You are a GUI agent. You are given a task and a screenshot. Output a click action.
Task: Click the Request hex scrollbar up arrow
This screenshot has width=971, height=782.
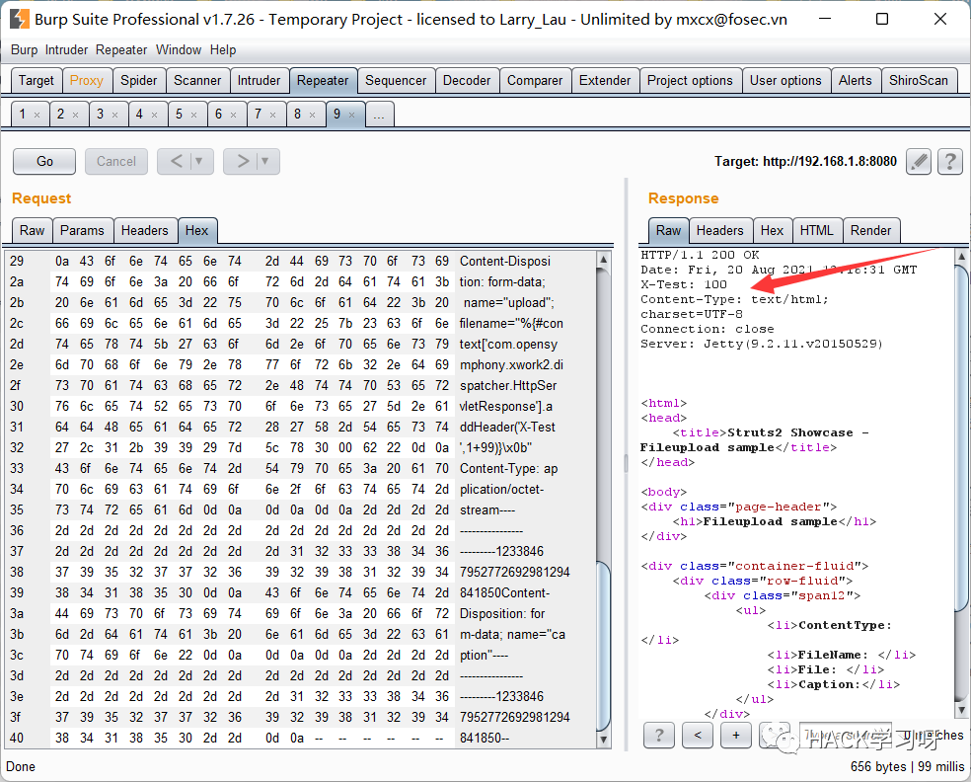click(x=603, y=259)
